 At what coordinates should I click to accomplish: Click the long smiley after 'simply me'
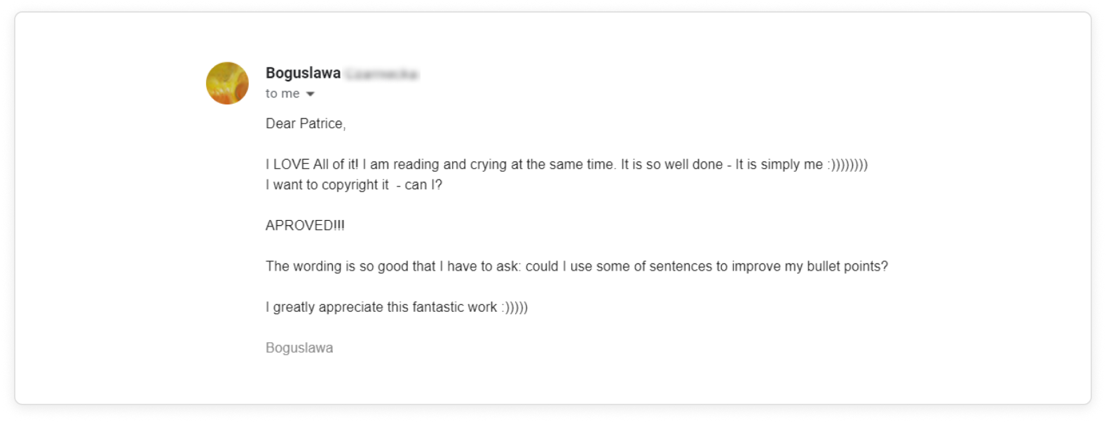coord(847,165)
